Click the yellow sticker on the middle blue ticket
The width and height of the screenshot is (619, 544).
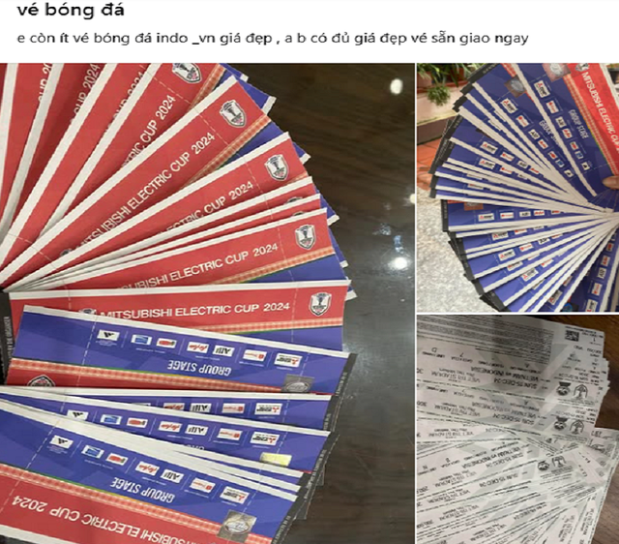coord(276,460)
